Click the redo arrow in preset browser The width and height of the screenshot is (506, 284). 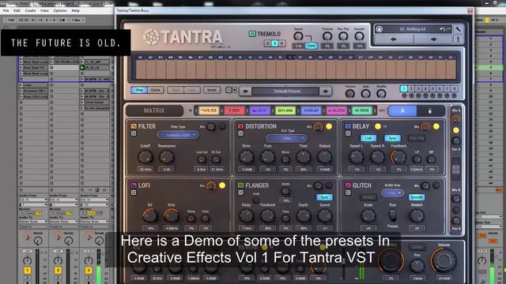click(448, 29)
